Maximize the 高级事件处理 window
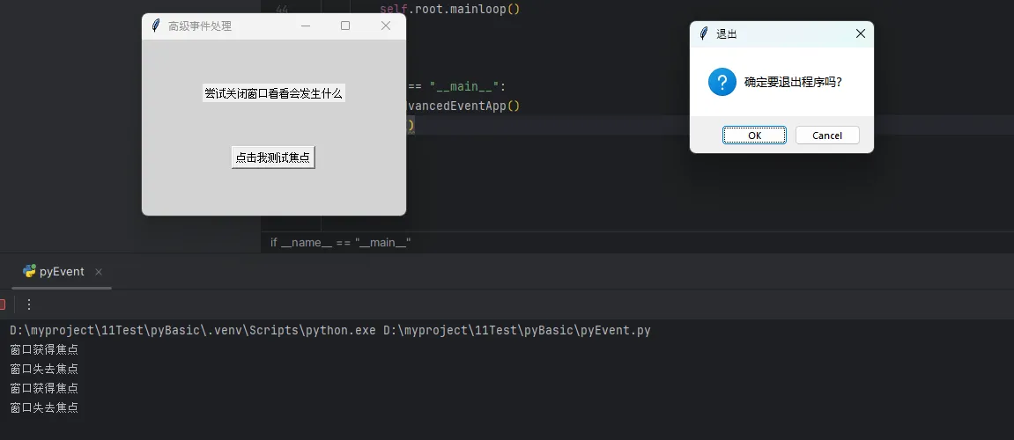Viewport: 1014px width, 440px height. [345, 26]
